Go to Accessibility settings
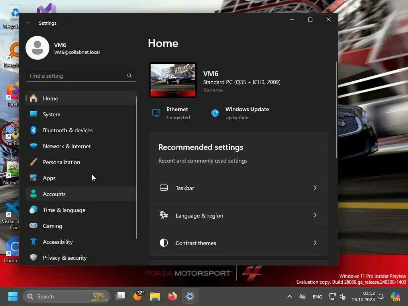This screenshot has height=306, width=408. pos(81,242)
